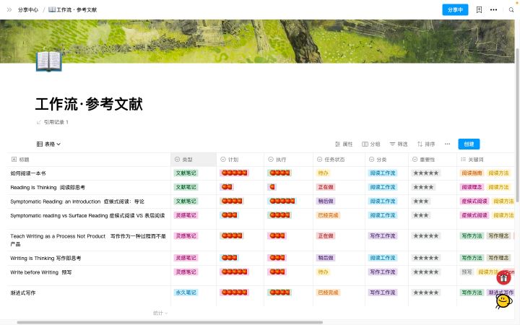Click the 执行 tomatoes in Symptomatic Reading Introduction row
Screen dimensions: 520x325
(282, 201)
